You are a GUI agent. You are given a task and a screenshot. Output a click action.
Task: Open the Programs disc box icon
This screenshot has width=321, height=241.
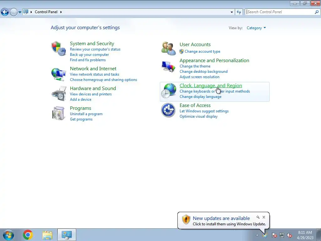click(59, 113)
